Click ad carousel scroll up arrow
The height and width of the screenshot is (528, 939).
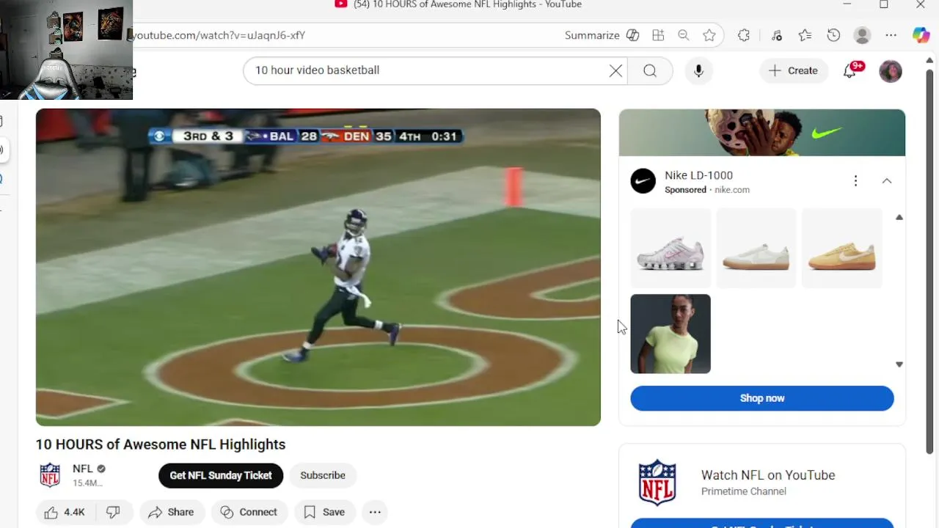click(899, 217)
